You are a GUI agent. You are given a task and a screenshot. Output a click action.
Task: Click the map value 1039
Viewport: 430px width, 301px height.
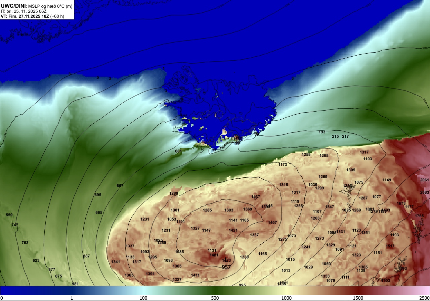coord(313,185)
